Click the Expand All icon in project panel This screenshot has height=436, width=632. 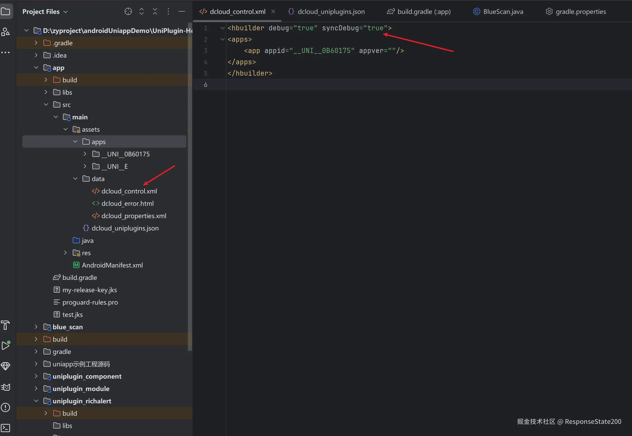pos(141,12)
